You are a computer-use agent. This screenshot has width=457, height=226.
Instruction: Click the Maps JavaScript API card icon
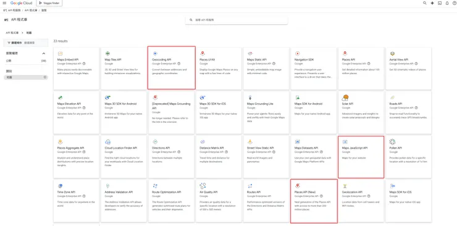point(345,142)
